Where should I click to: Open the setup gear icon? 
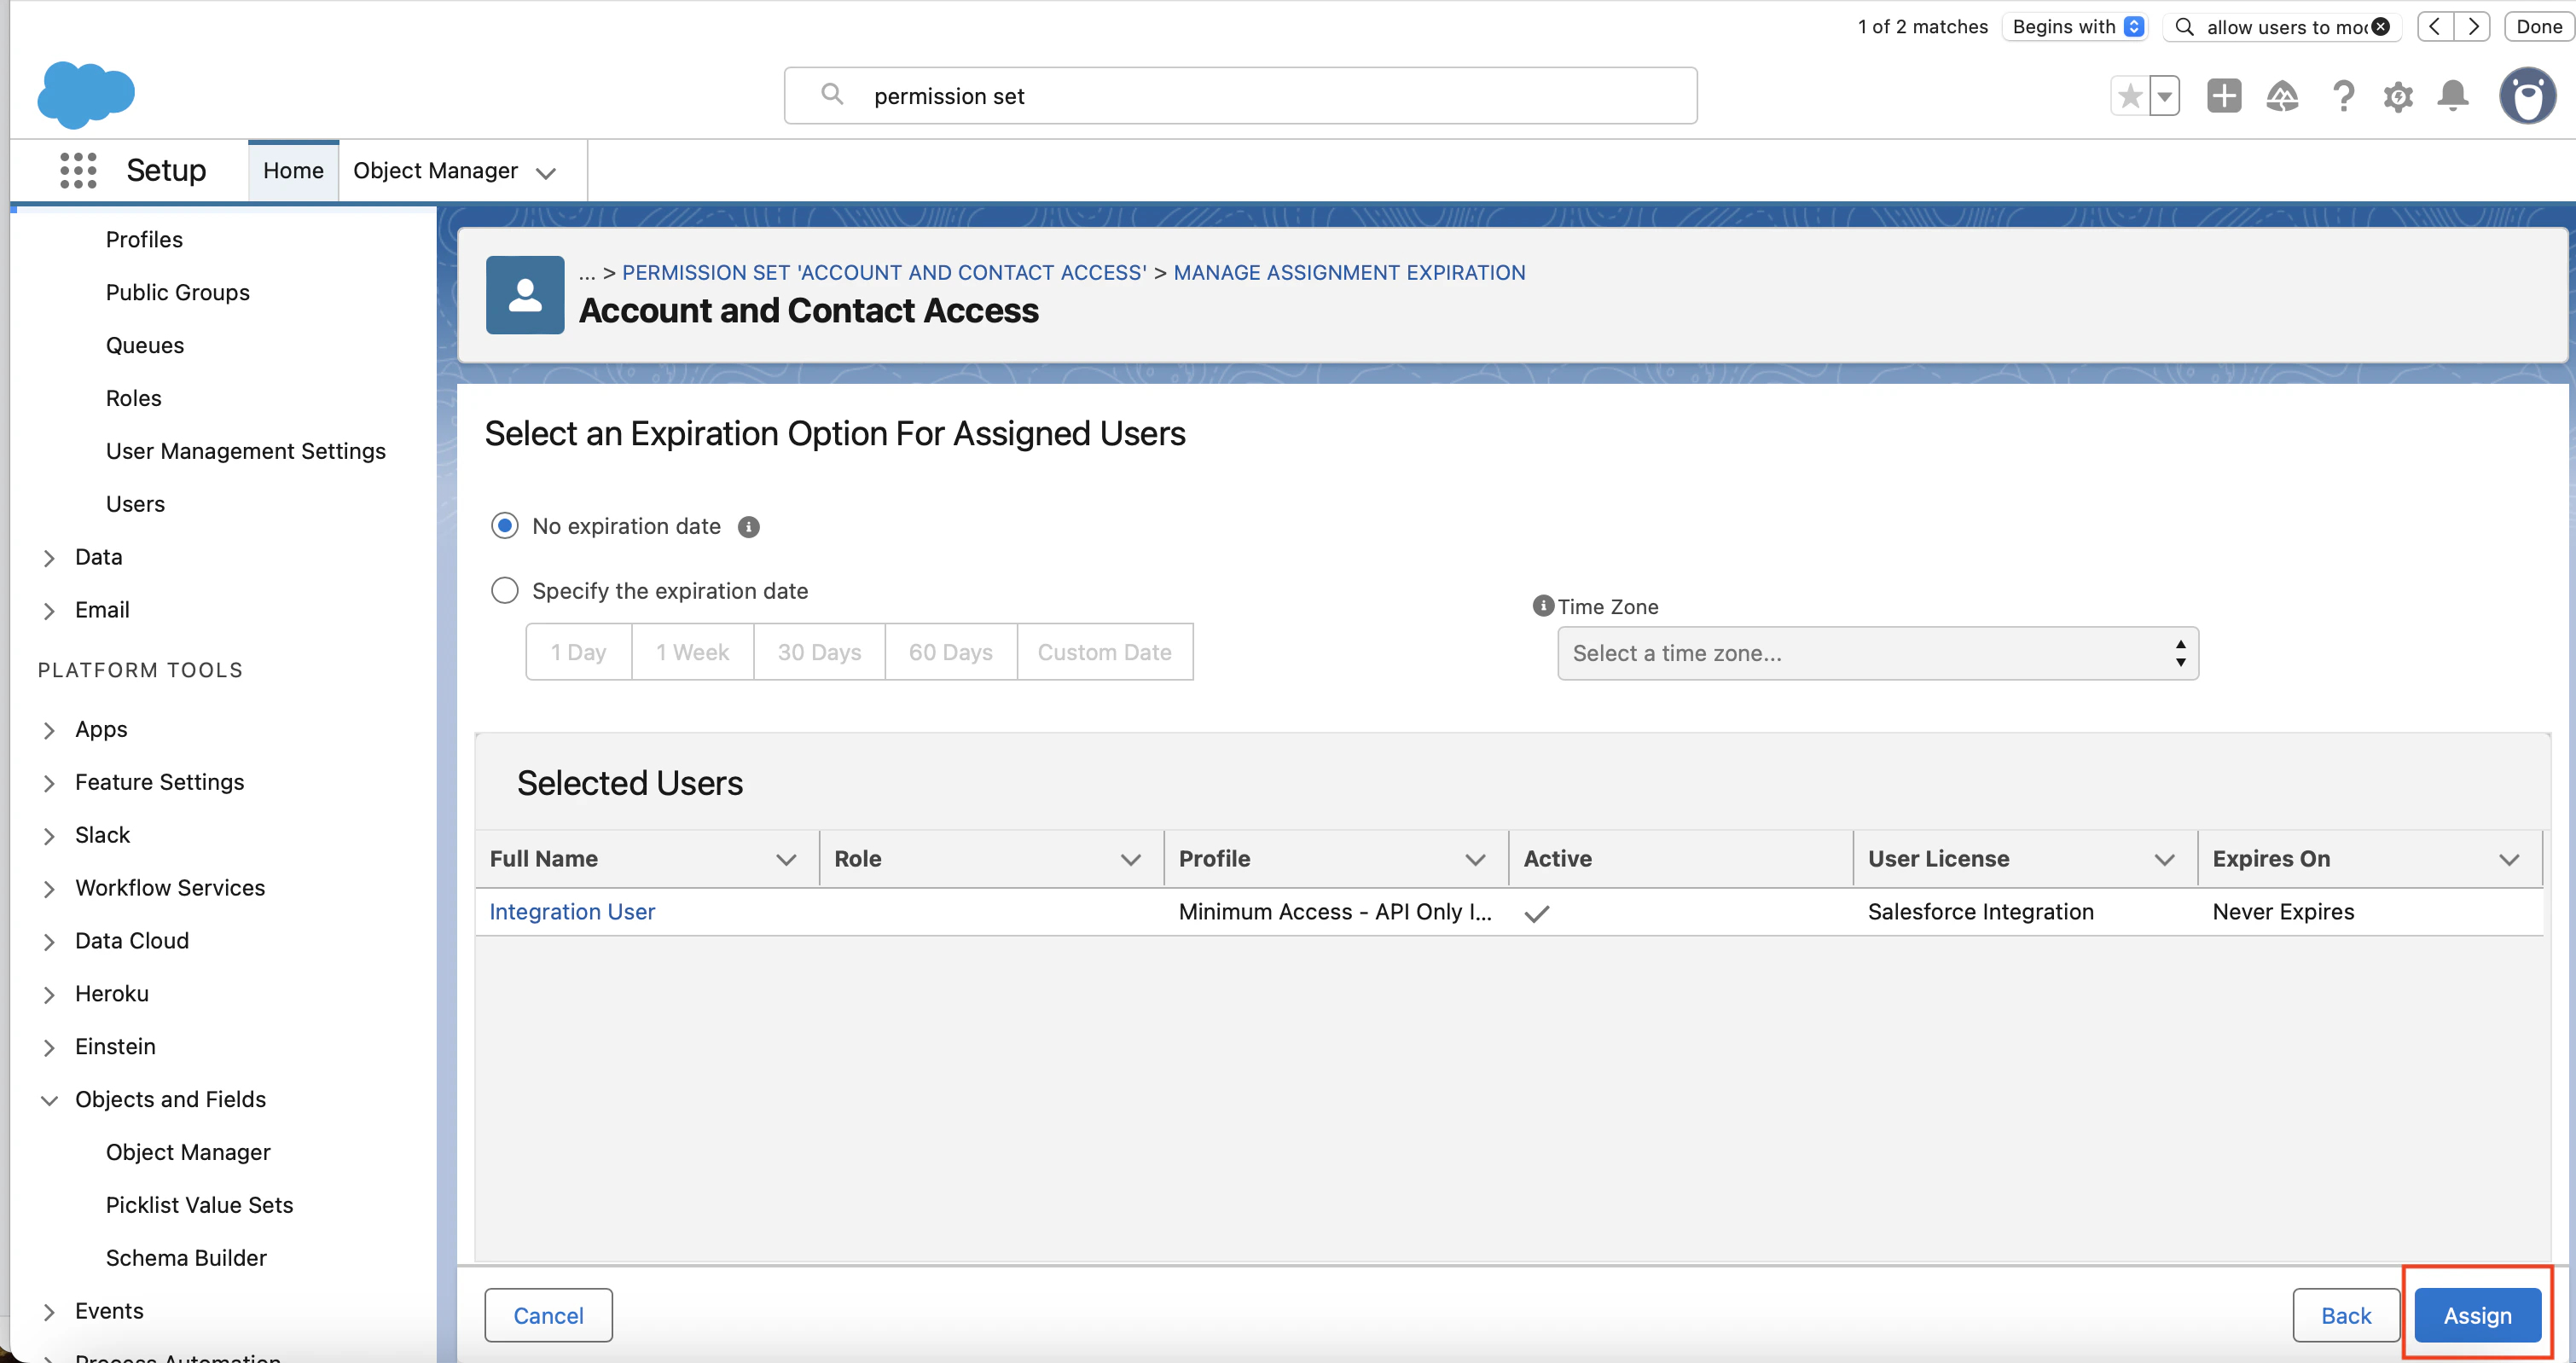[x=2398, y=96]
